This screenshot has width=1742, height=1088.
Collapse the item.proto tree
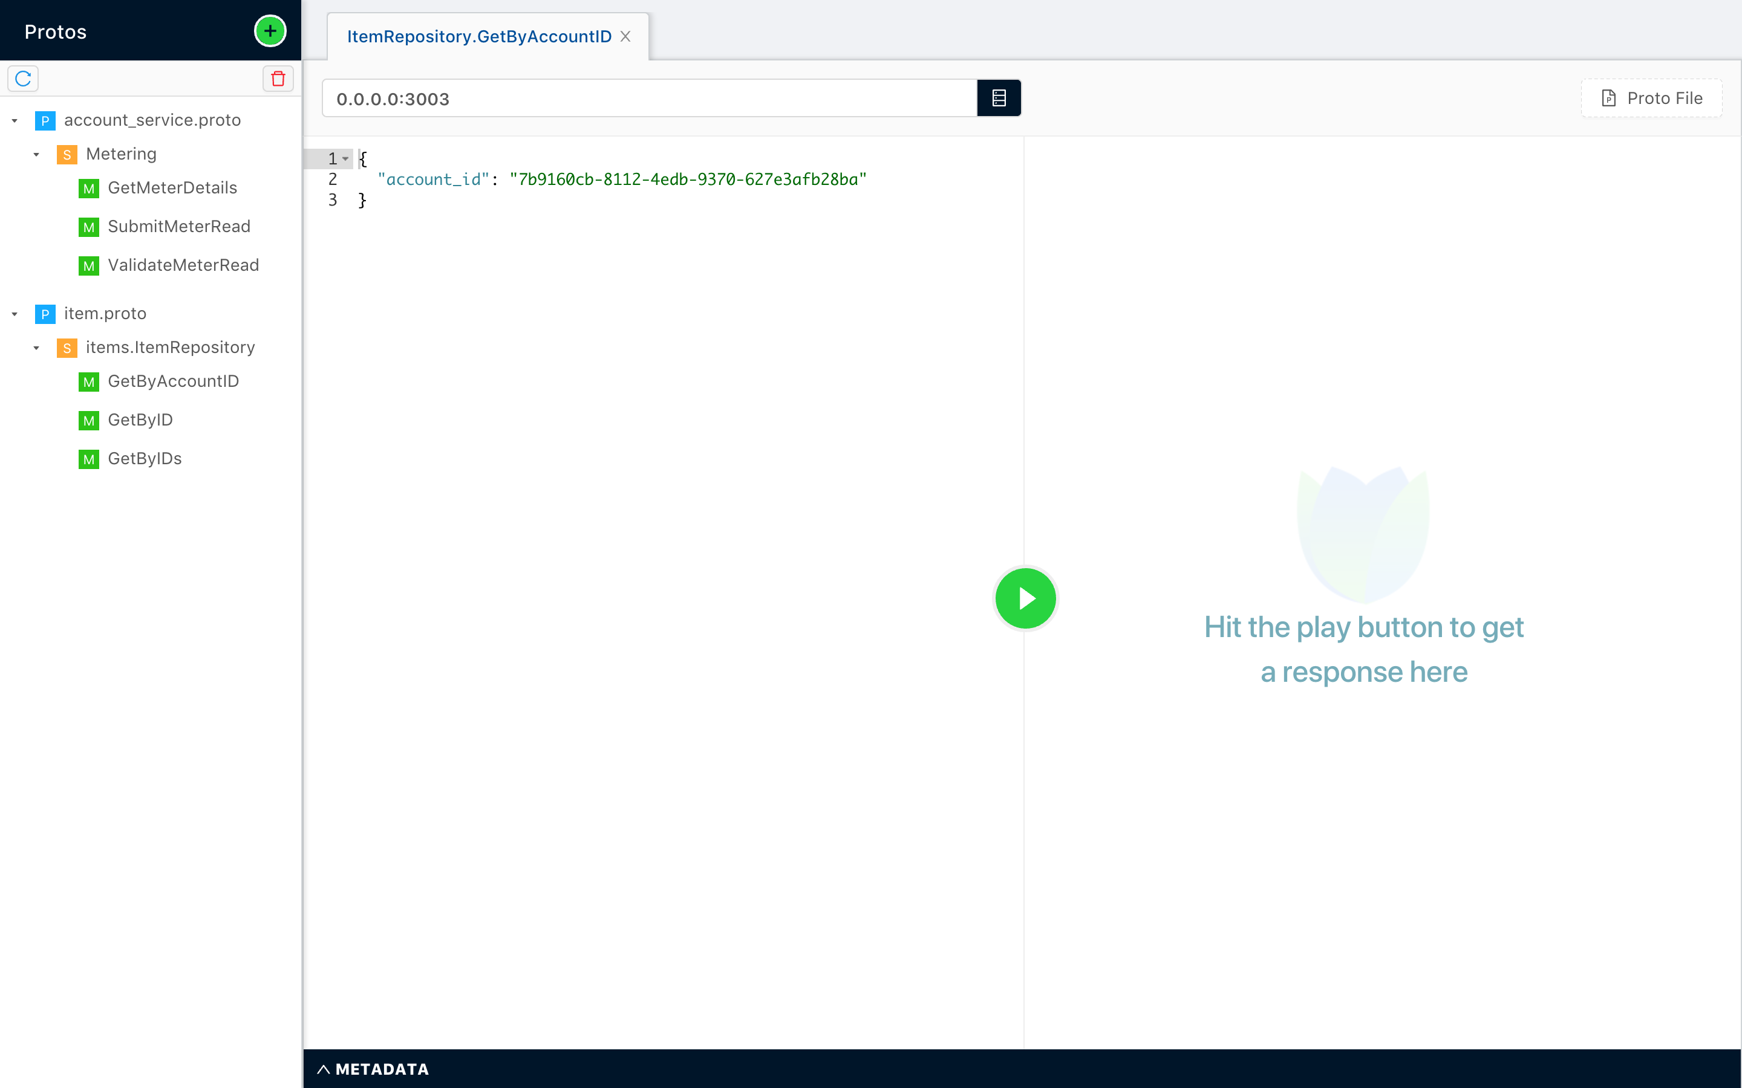coord(15,314)
